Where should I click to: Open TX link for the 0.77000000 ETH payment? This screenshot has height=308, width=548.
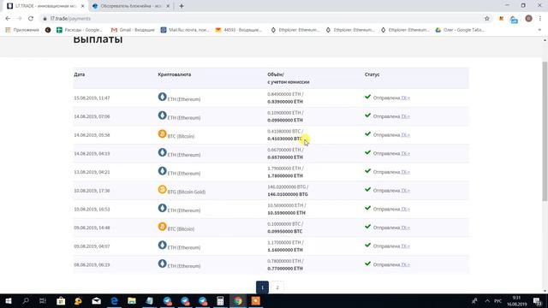pos(405,264)
